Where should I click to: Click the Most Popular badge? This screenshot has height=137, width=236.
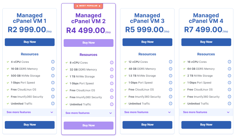[x=88, y=6]
